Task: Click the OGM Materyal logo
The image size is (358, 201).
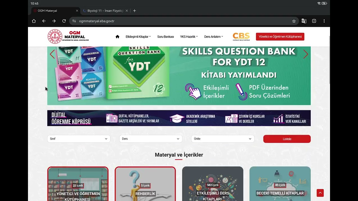Action: (x=68, y=37)
